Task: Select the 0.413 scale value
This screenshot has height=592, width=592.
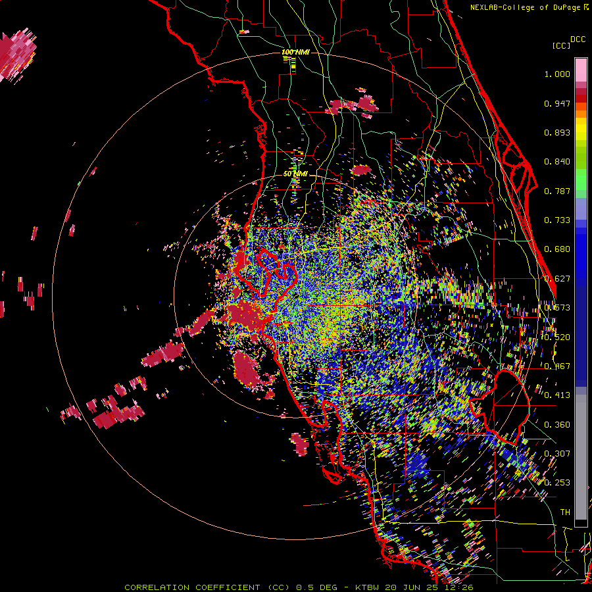Action: point(557,395)
